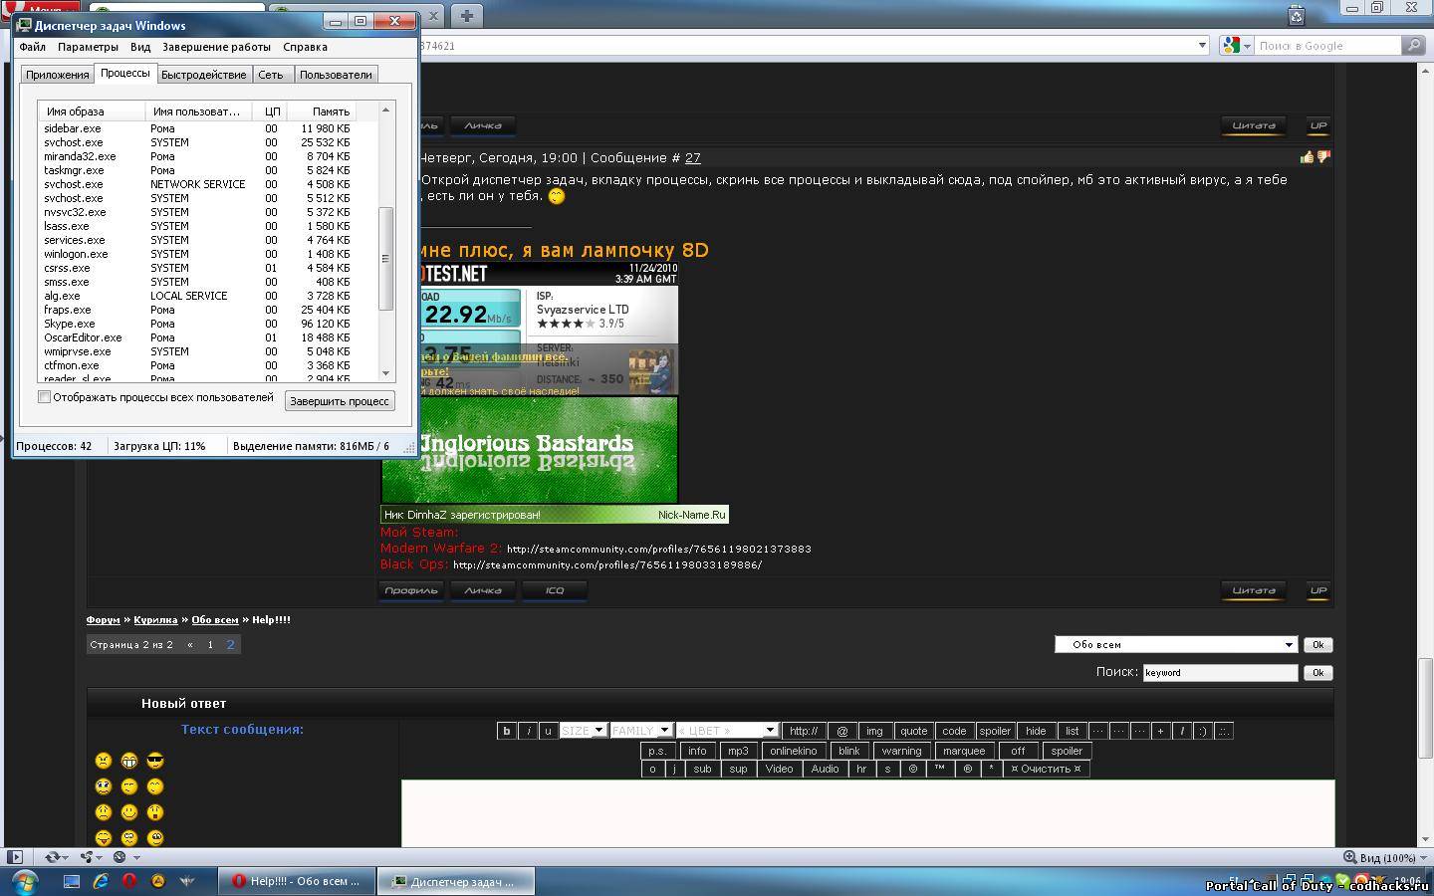Open the text color (ЦВЕТ) dropdown
The height and width of the screenshot is (896, 1434).
726,731
